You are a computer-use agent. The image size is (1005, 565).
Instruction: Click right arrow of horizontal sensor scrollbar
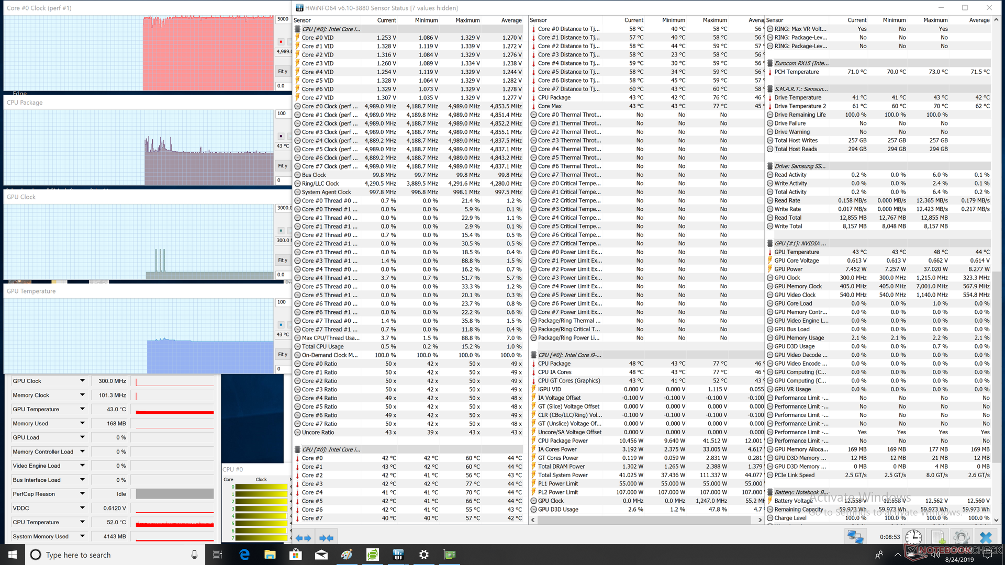[x=760, y=520]
